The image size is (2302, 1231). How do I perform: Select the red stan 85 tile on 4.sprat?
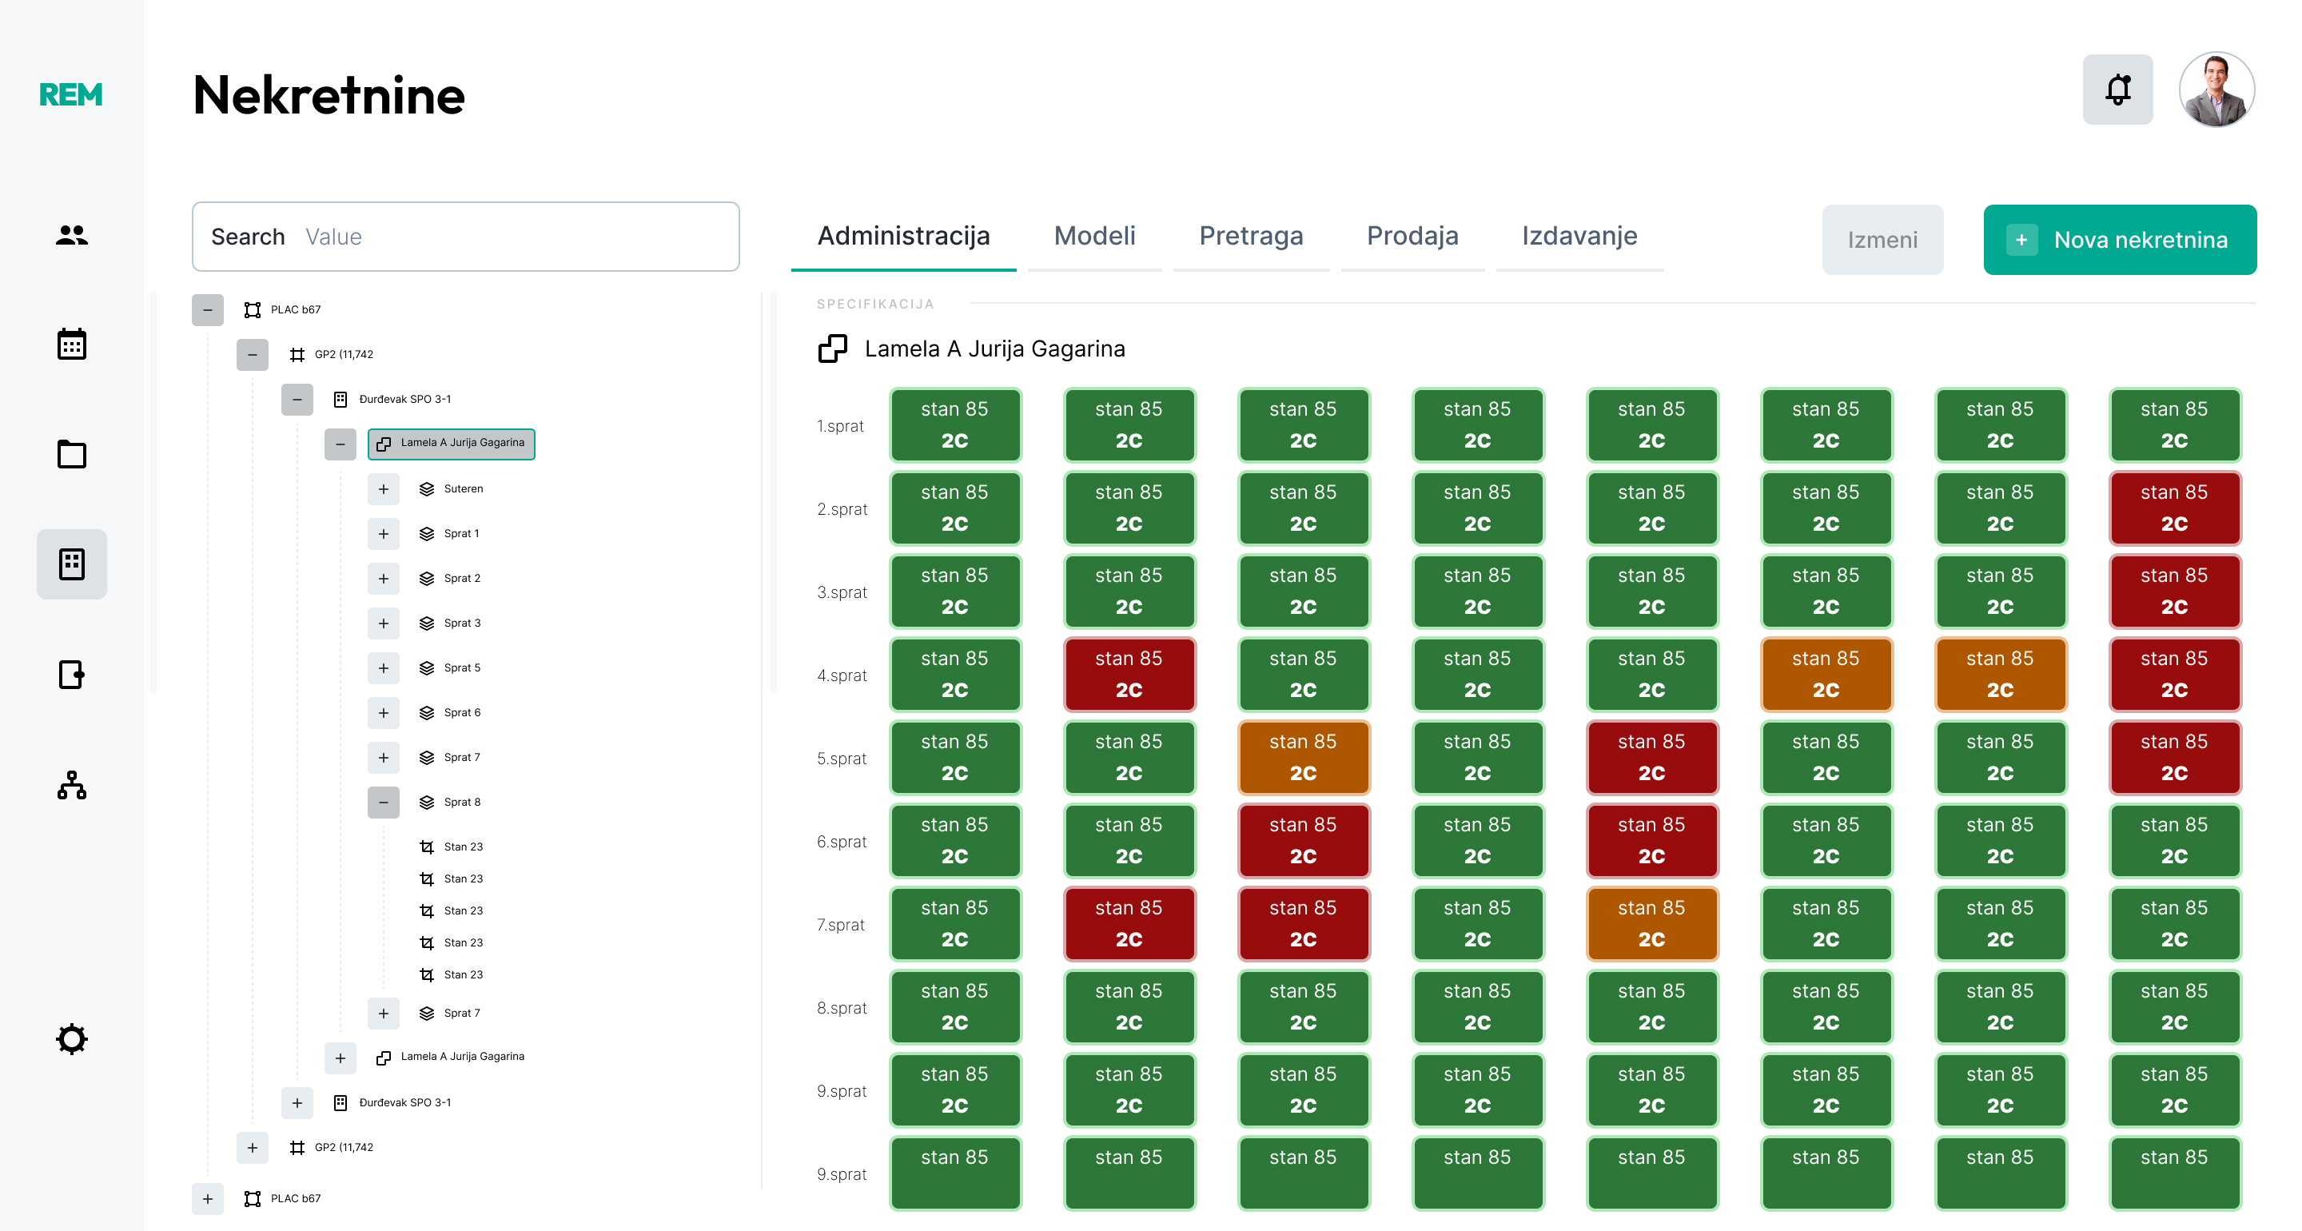click(1129, 675)
